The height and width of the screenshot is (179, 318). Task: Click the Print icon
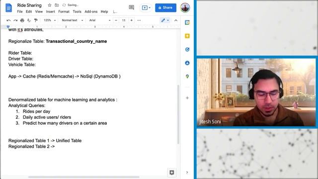point(22,20)
